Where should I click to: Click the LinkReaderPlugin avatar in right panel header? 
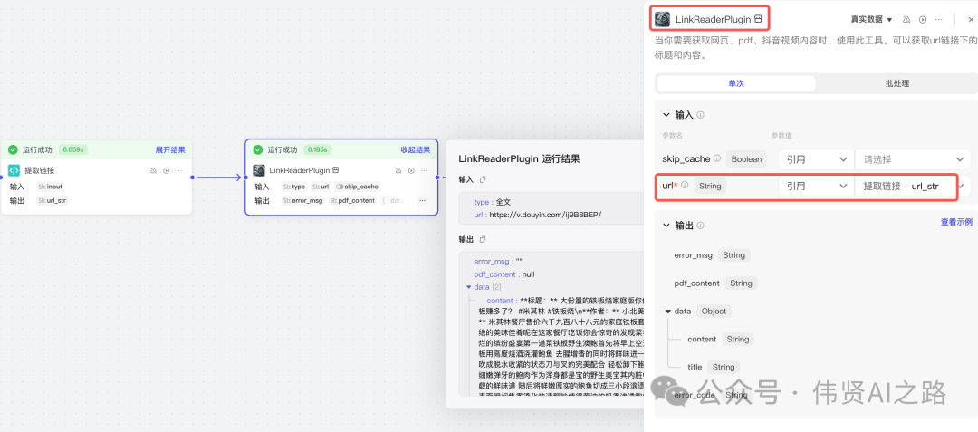(x=662, y=19)
